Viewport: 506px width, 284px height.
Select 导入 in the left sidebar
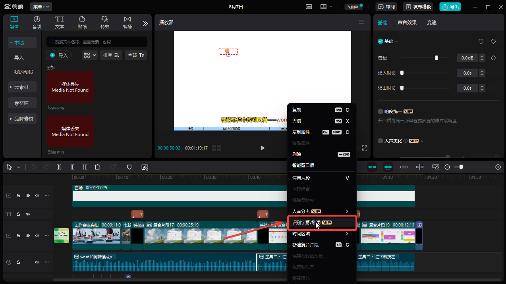click(19, 58)
